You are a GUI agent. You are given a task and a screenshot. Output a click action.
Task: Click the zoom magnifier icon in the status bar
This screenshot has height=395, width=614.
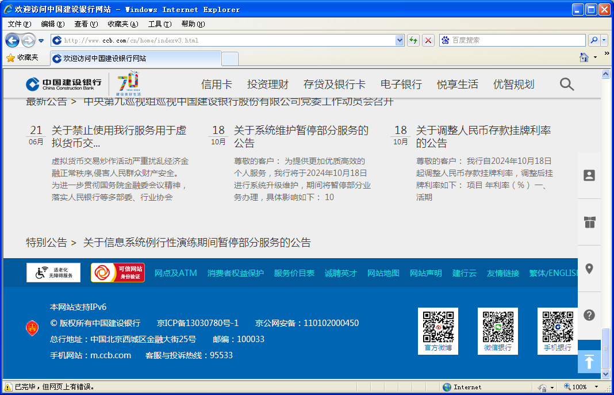(x=567, y=387)
